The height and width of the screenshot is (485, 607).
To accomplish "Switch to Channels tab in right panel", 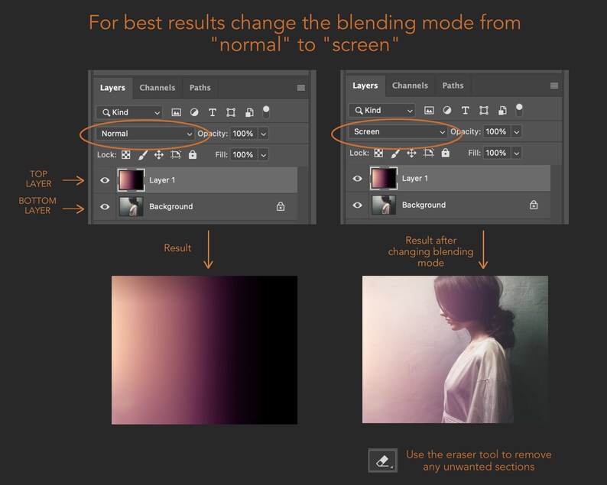I will (x=410, y=86).
